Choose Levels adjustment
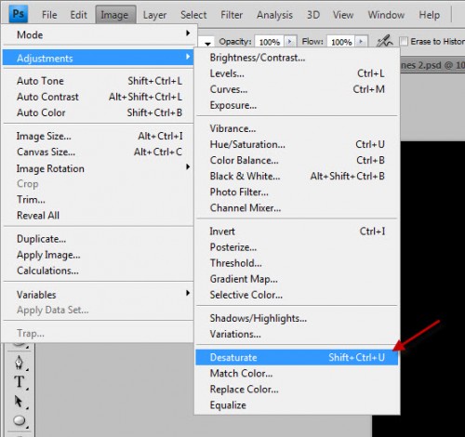 (297, 73)
